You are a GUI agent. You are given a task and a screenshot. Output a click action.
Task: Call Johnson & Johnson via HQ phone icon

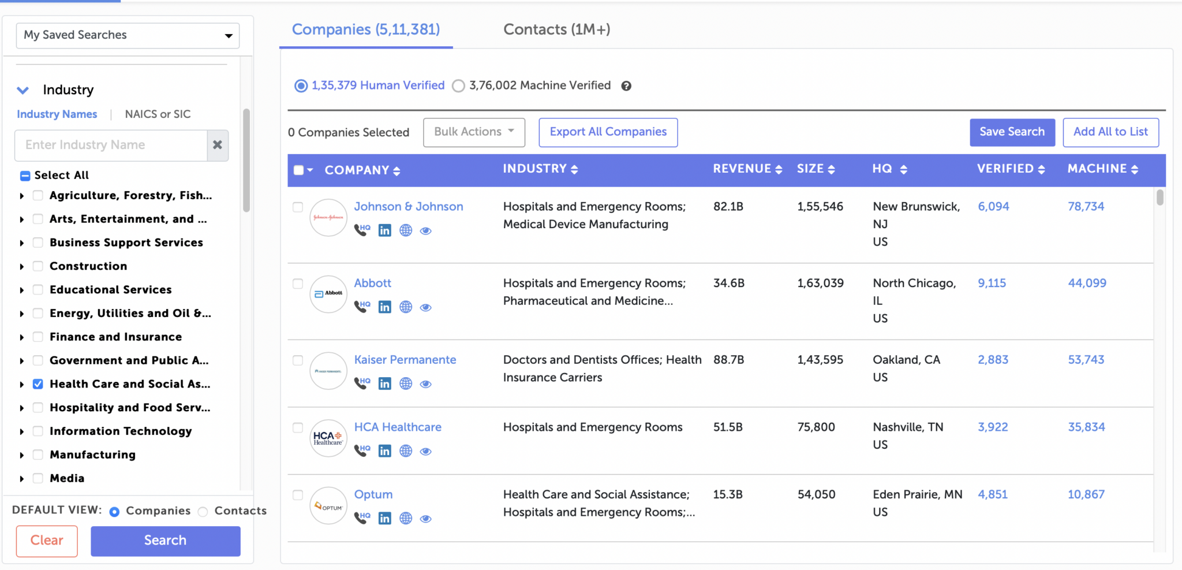pyautogui.click(x=361, y=230)
